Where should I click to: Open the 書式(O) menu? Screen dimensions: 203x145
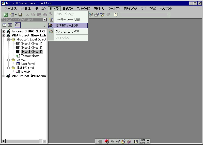[68, 9]
